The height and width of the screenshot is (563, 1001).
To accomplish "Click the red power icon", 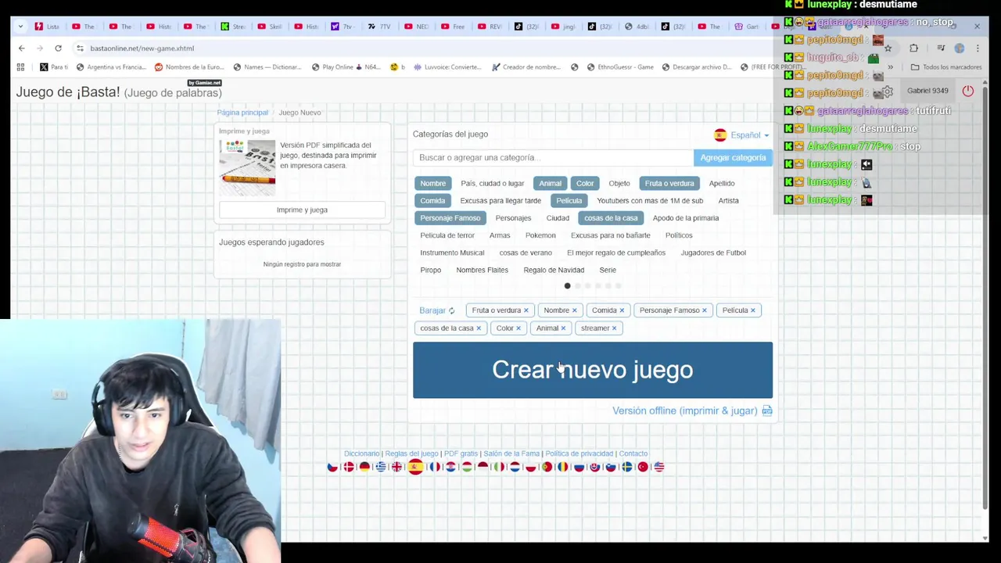I will [968, 91].
